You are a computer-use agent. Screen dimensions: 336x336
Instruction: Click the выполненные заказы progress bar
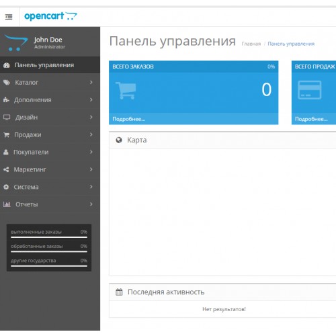49,237
